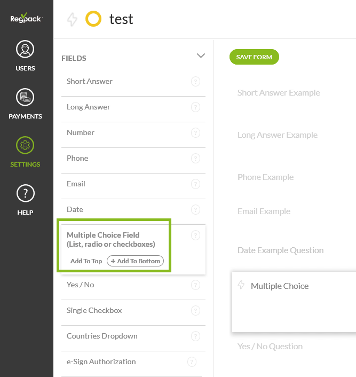Collapse the Fields panel chevron
The width and height of the screenshot is (356, 377).
point(201,56)
